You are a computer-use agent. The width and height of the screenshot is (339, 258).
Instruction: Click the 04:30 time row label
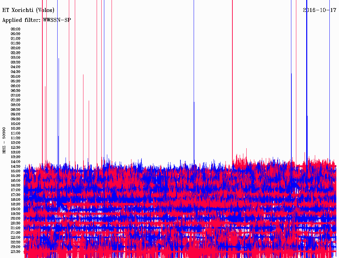[x=16, y=72]
